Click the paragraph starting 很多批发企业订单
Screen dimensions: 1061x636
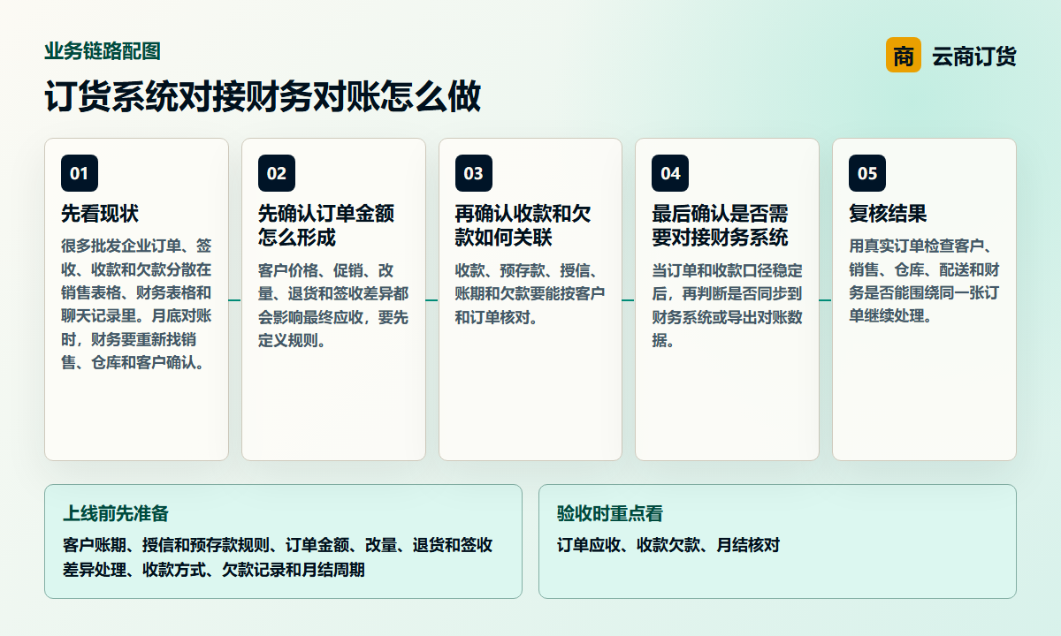point(136,304)
